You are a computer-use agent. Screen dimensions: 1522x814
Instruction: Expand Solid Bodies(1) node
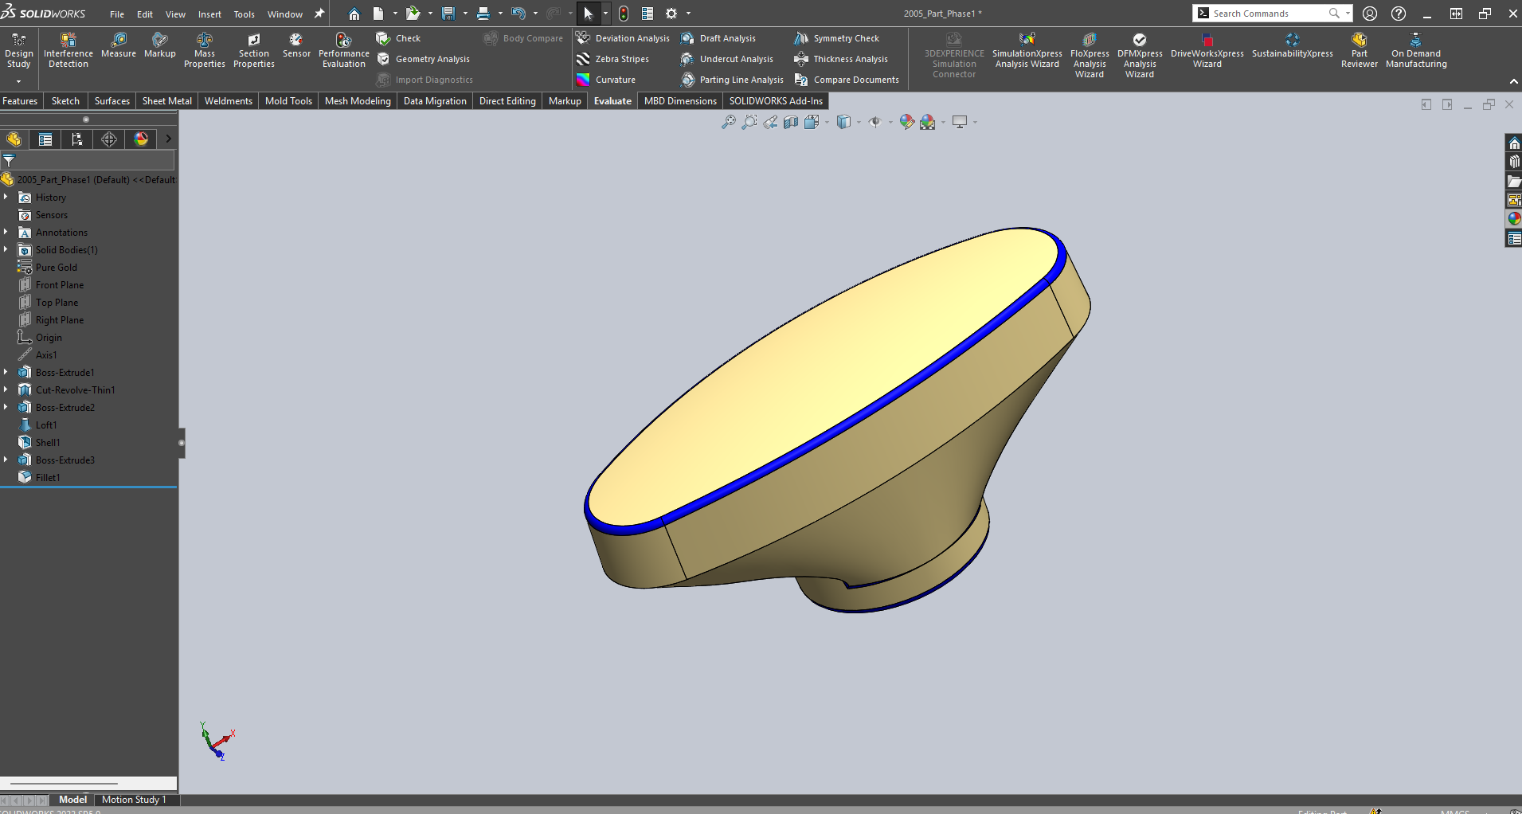point(6,249)
